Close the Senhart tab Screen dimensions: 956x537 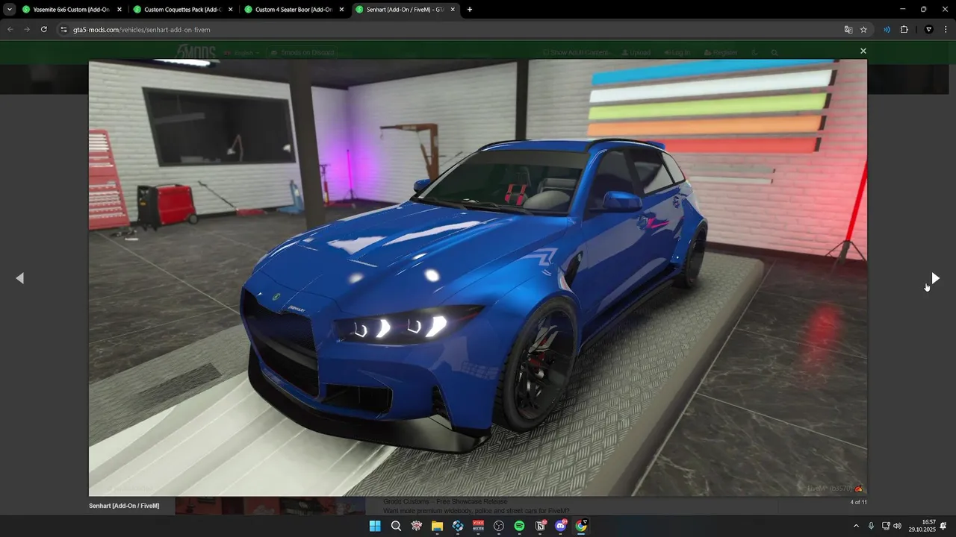click(x=453, y=10)
